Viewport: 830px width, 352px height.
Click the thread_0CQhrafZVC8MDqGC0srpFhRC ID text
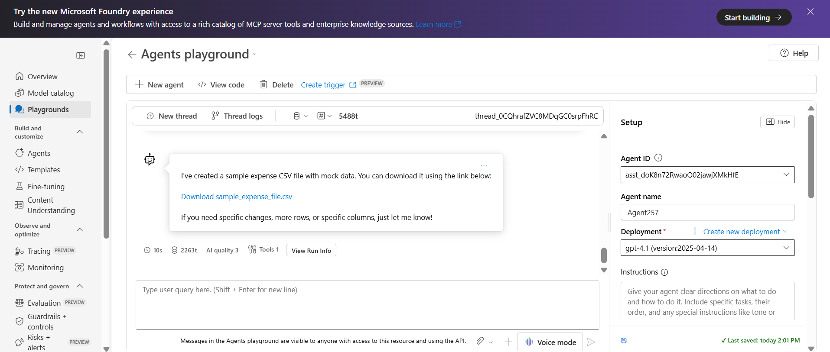[536, 116]
